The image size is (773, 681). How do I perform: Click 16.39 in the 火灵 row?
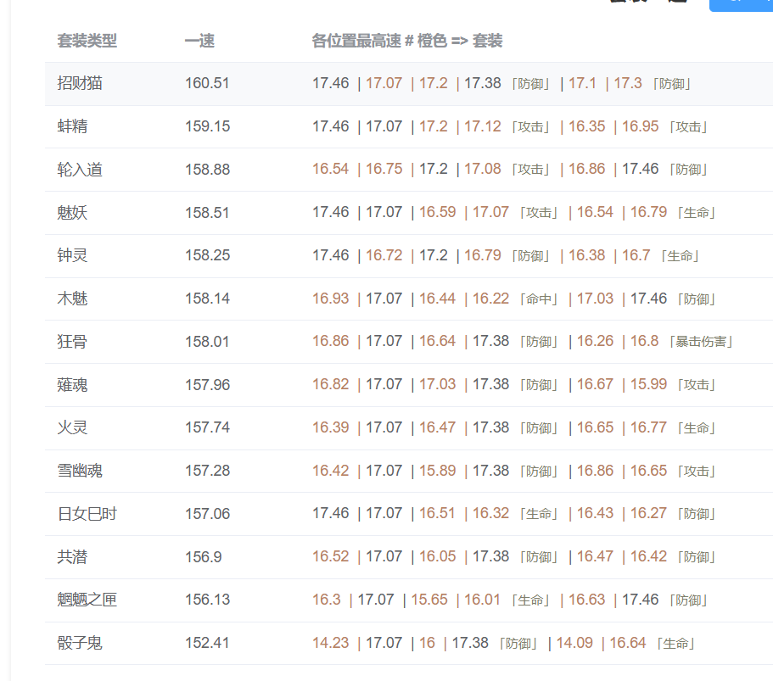click(330, 427)
